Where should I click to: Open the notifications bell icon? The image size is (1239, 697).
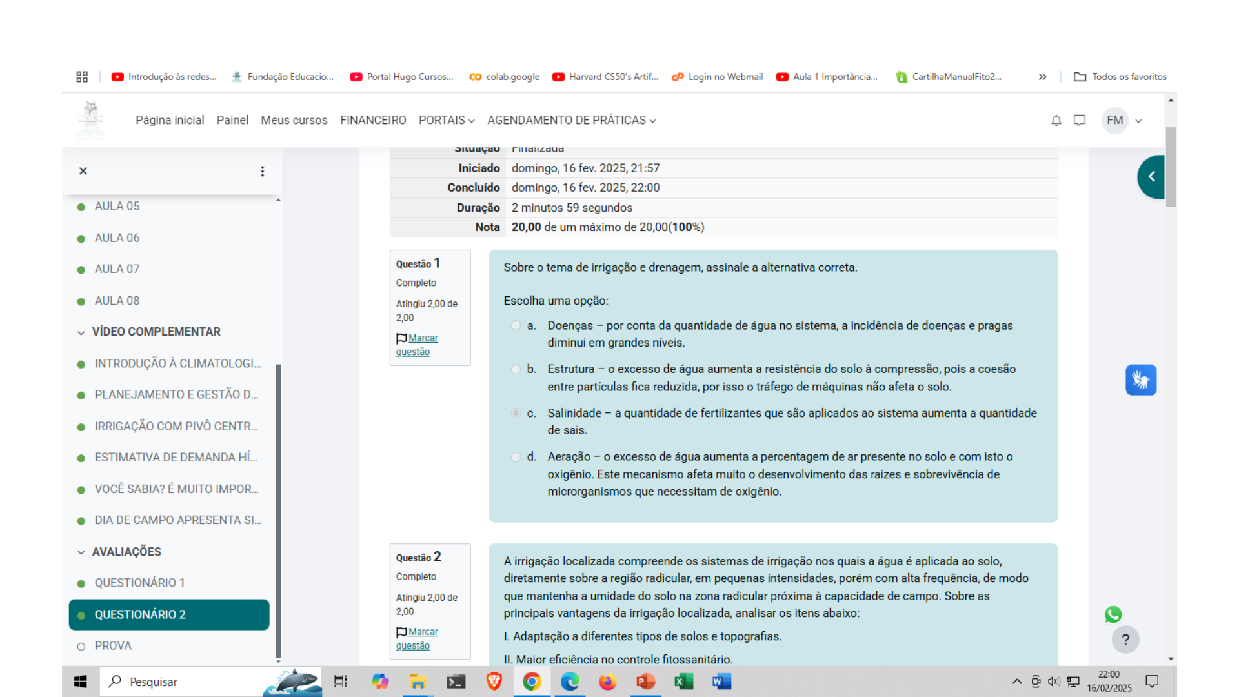click(1056, 121)
